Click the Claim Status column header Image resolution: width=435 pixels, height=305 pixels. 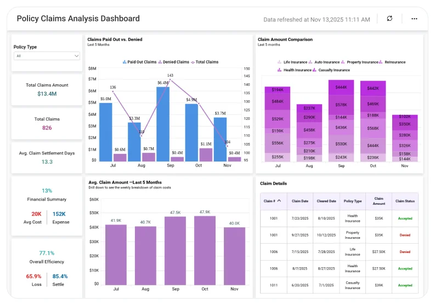(405, 201)
